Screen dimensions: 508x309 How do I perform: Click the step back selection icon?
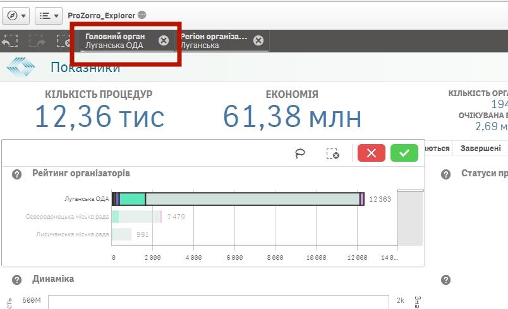click(x=9, y=41)
